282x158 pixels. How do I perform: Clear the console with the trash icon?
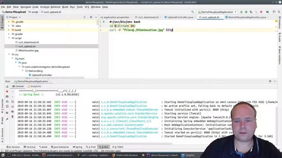[12, 117]
